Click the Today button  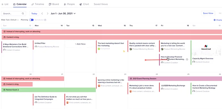point(34,13)
